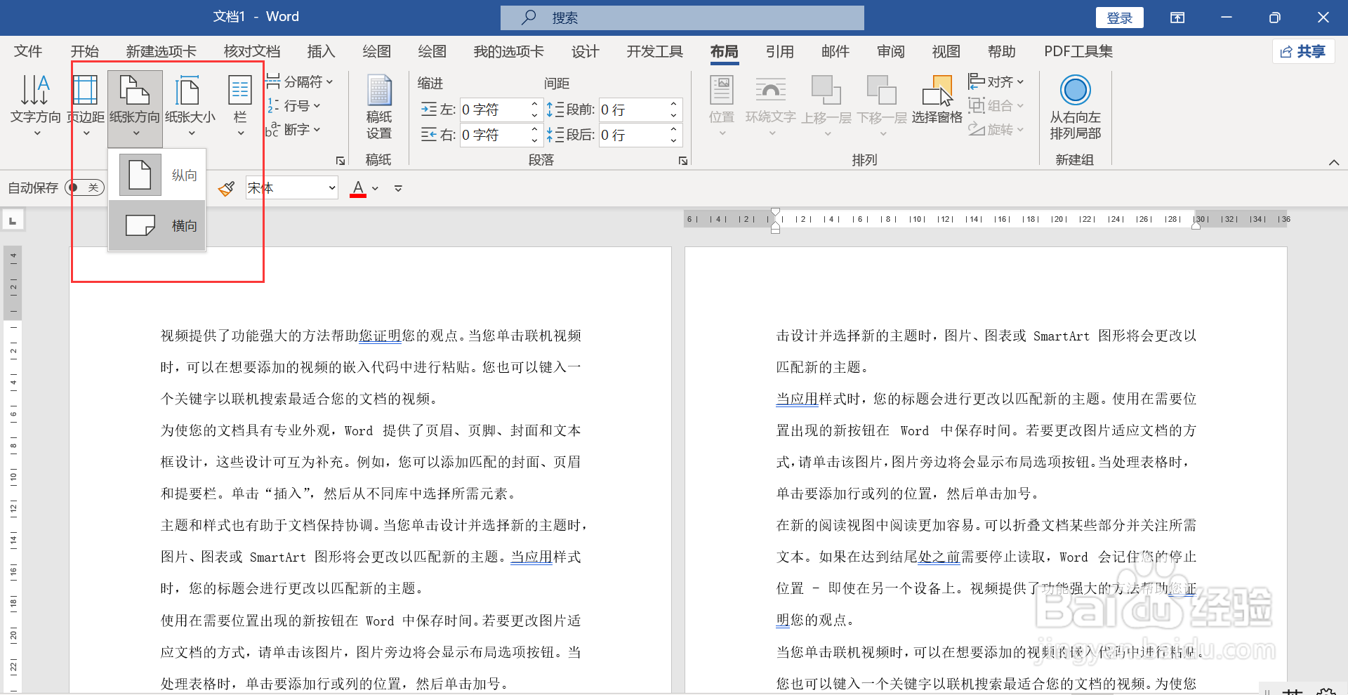Click the 段后 spacing after field
Screen dimensions: 1348x695
pyautogui.click(x=632, y=135)
